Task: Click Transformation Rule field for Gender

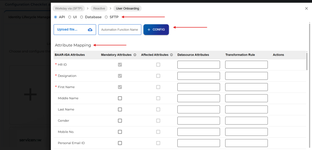Action: 246,121
